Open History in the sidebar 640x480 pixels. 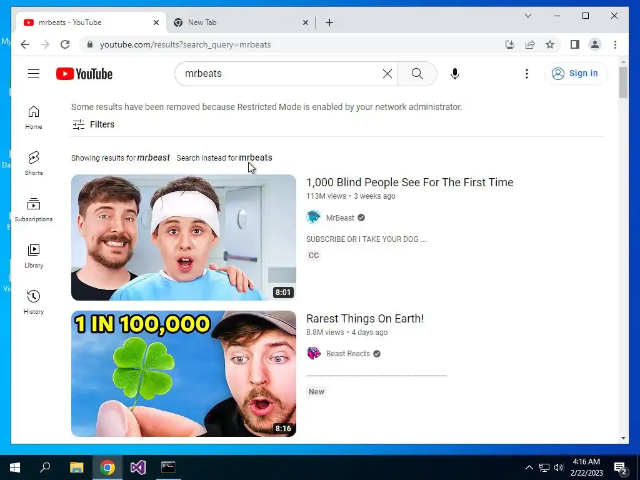[x=34, y=302]
